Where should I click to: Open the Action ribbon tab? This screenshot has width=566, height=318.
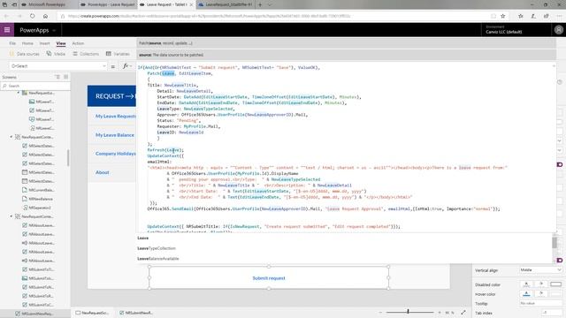[x=78, y=43]
